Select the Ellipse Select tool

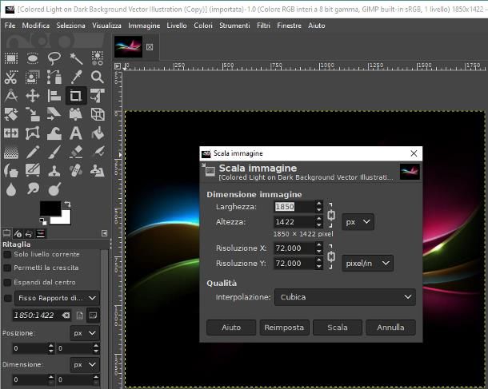pos(33,58)
